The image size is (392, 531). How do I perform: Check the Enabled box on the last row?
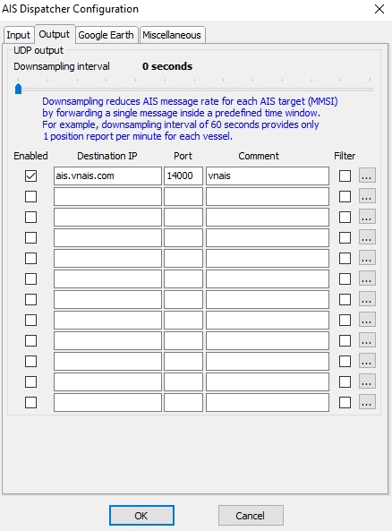(30, 403)
